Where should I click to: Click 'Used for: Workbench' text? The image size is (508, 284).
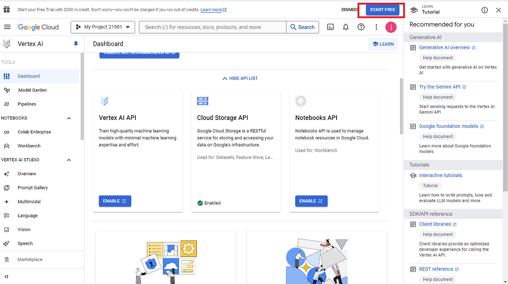(x=316, y=151)
